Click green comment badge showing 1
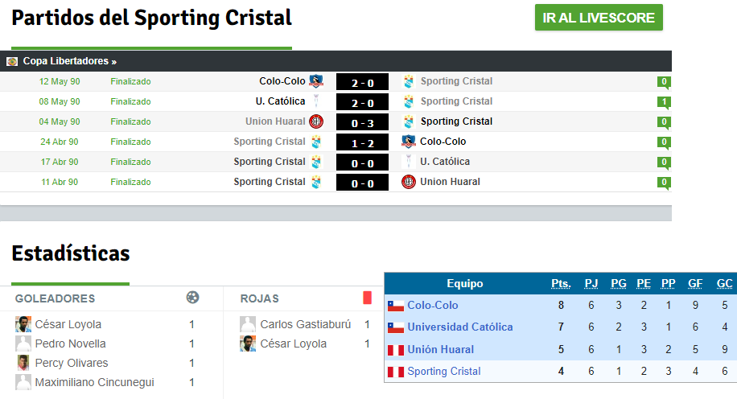 click(x=664, y=102)
